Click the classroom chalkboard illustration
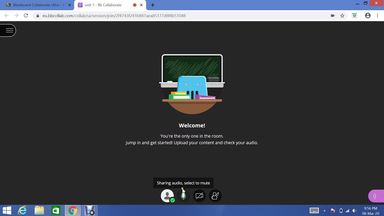 tap(192, 84)
